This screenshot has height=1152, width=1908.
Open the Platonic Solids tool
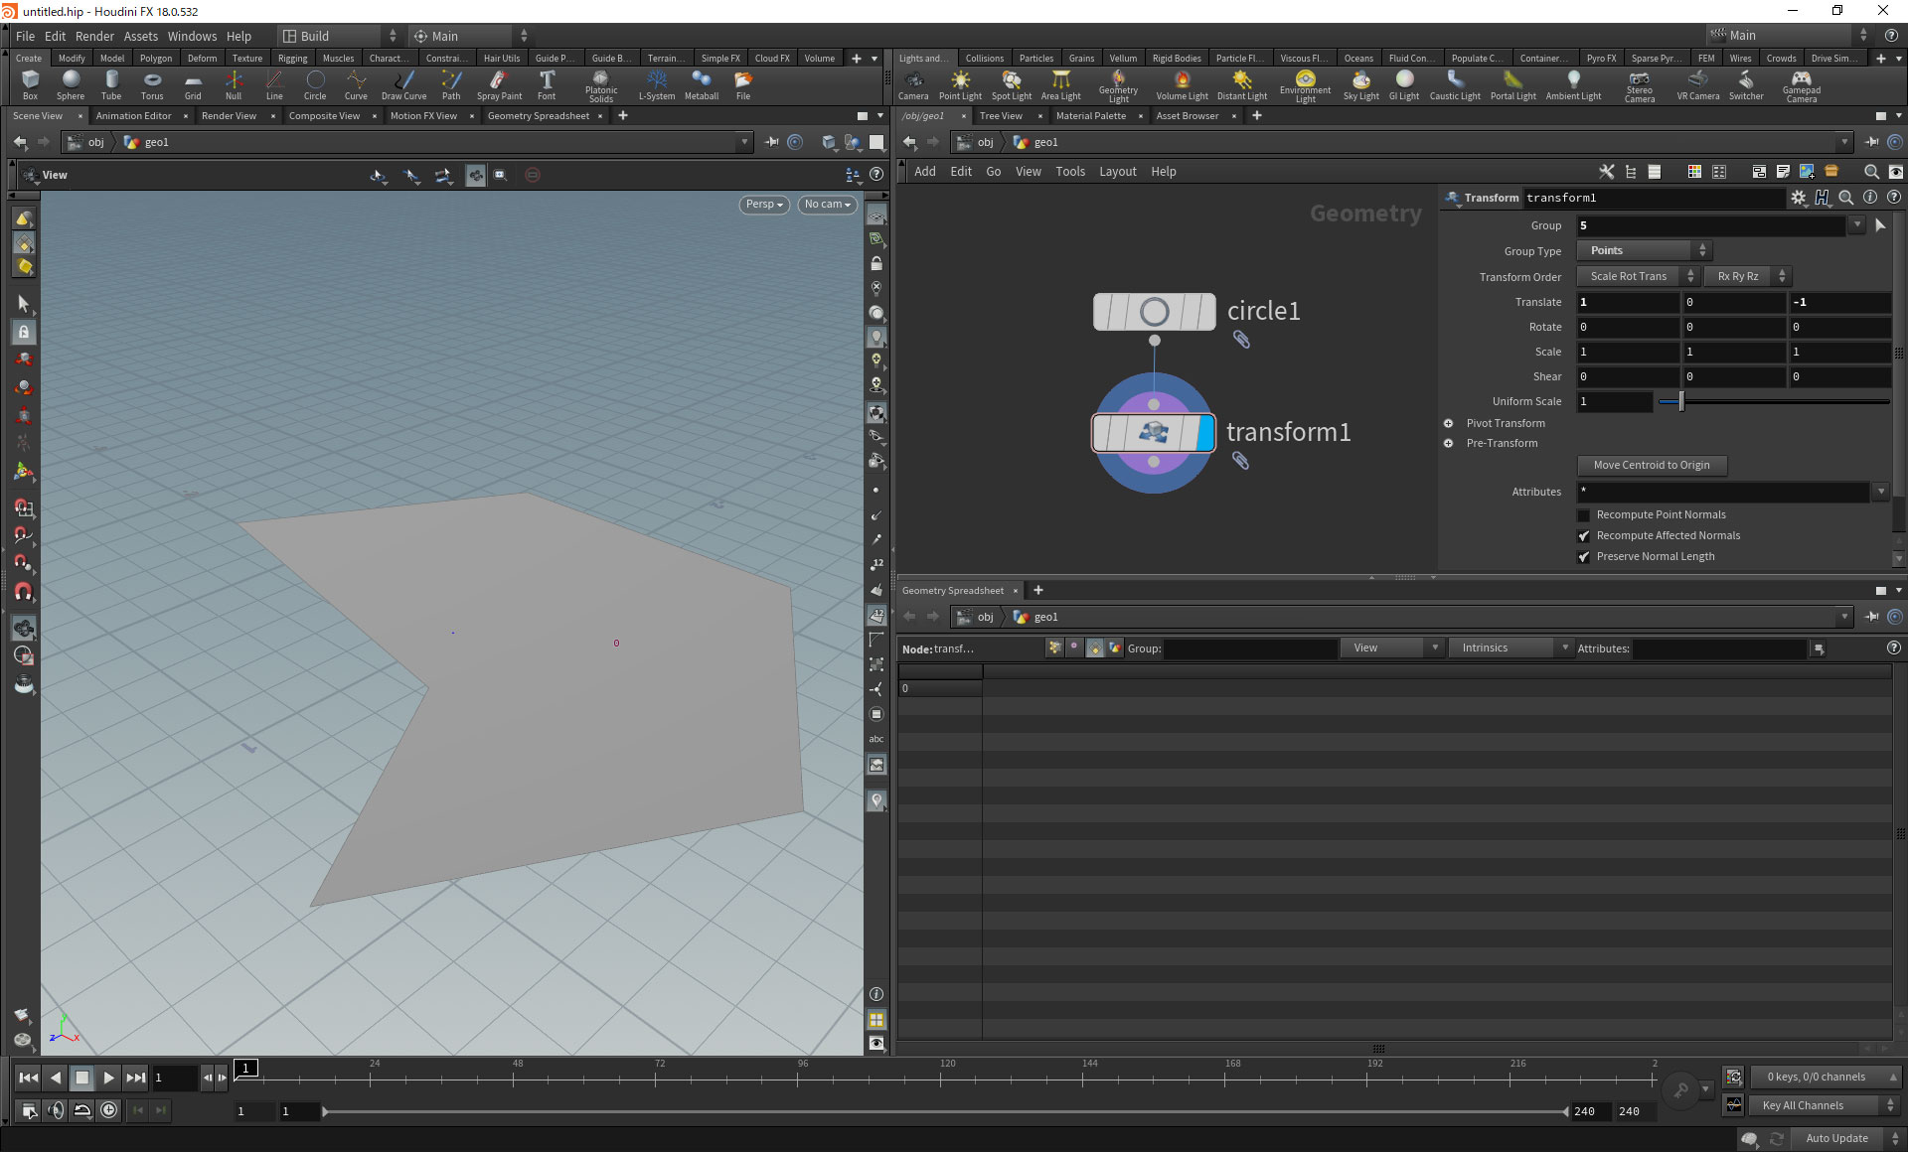pyautogui.click(x=601, y=86)
